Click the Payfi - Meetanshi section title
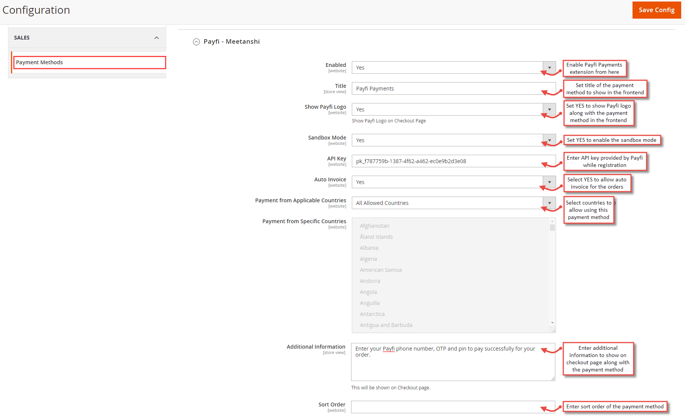 (232, 41)
